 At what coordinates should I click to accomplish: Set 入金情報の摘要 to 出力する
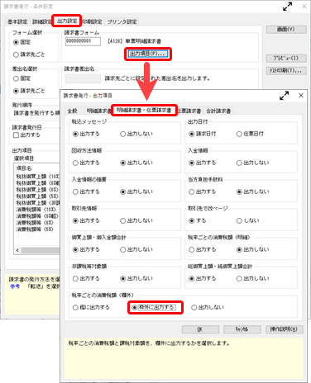(x=86, y=191)
